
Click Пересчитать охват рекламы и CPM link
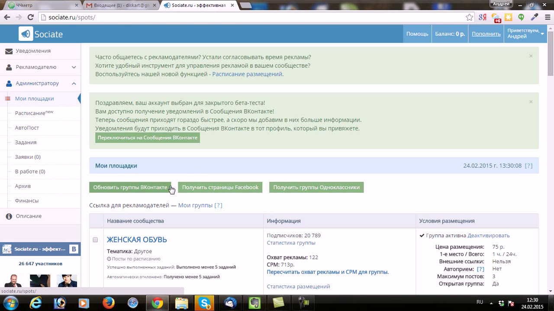pyautogui.click(x=328, y=272)
